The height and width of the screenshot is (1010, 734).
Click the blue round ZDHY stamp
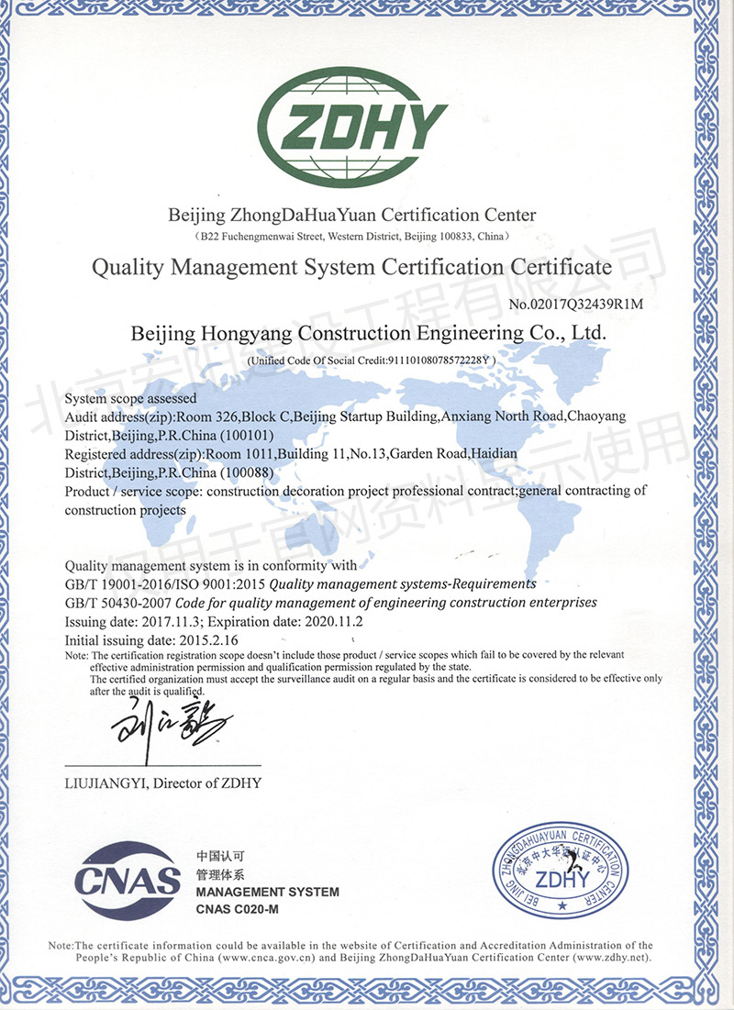560,871
